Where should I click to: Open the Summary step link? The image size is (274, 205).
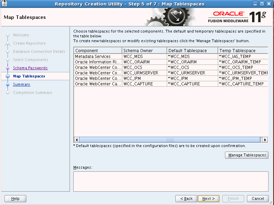tap(22, 84)
